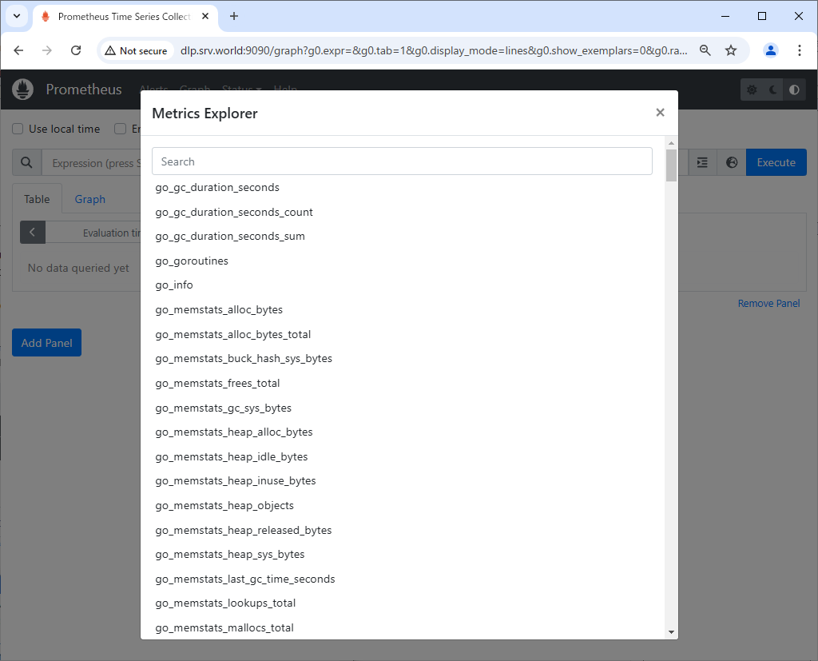The height and width of the screenshot is (661, 818).
Task: Go to previous evaluation time
Action: click(x=32, y=233)
